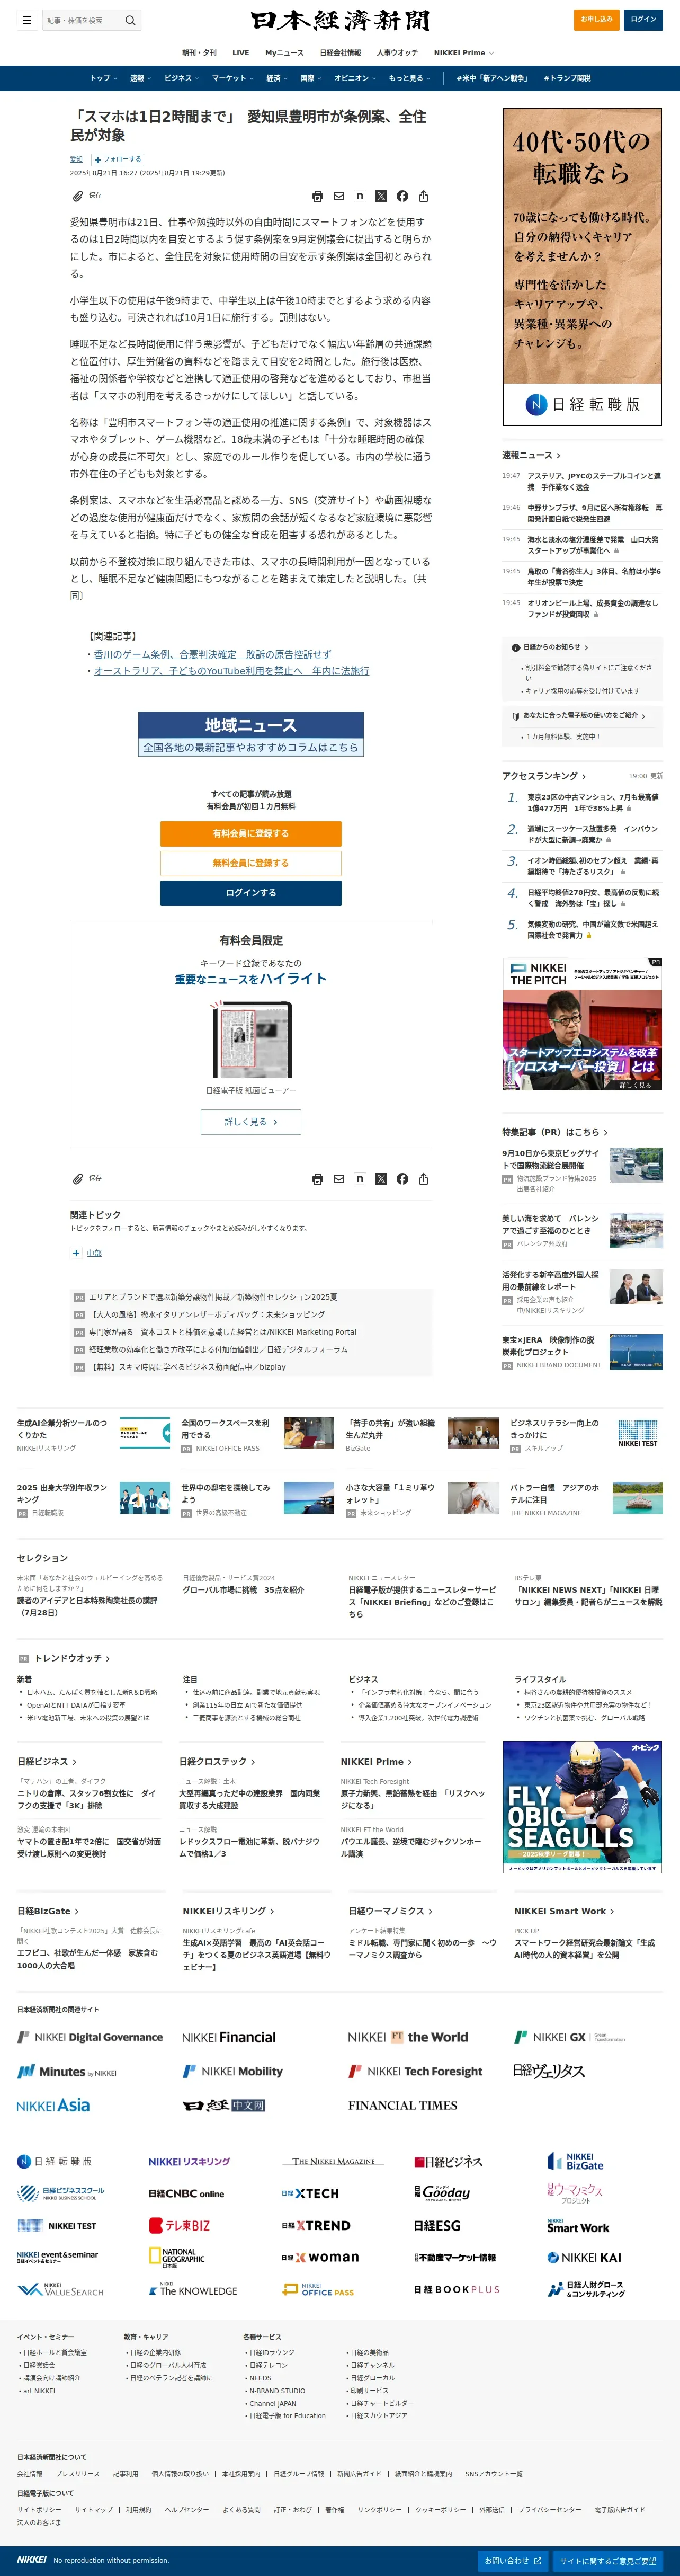
Task: Click the FINANCIAL TIMES logo
Action: pos(403,2105)
